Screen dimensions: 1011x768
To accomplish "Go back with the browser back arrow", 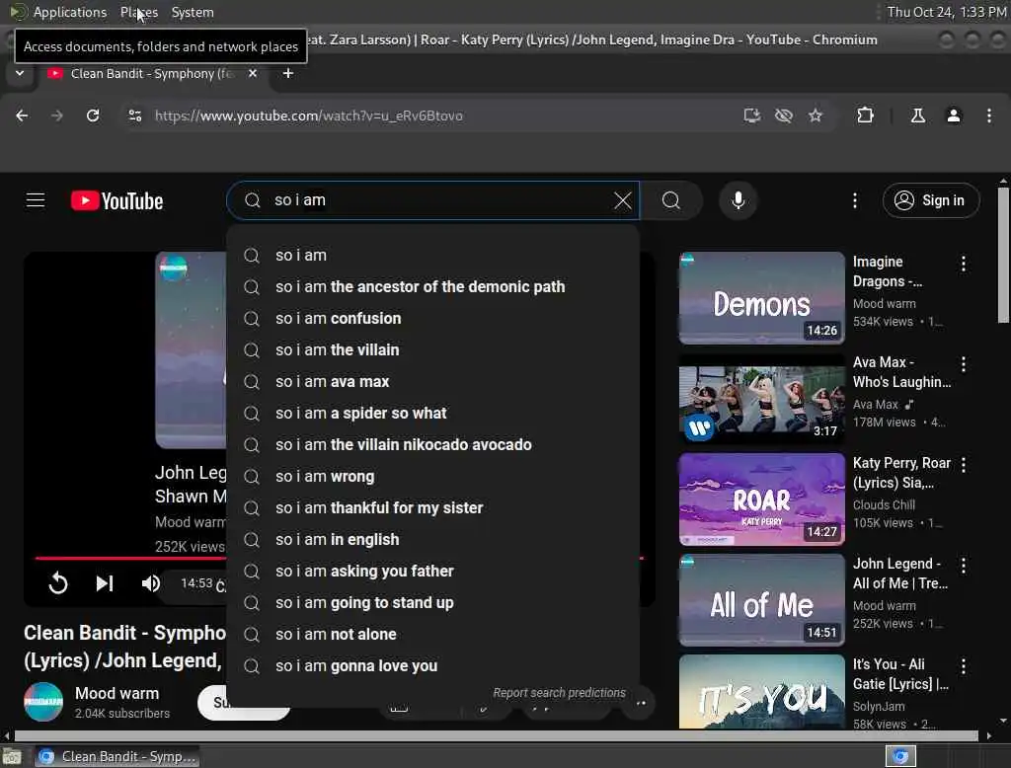I will pos(22,115).
